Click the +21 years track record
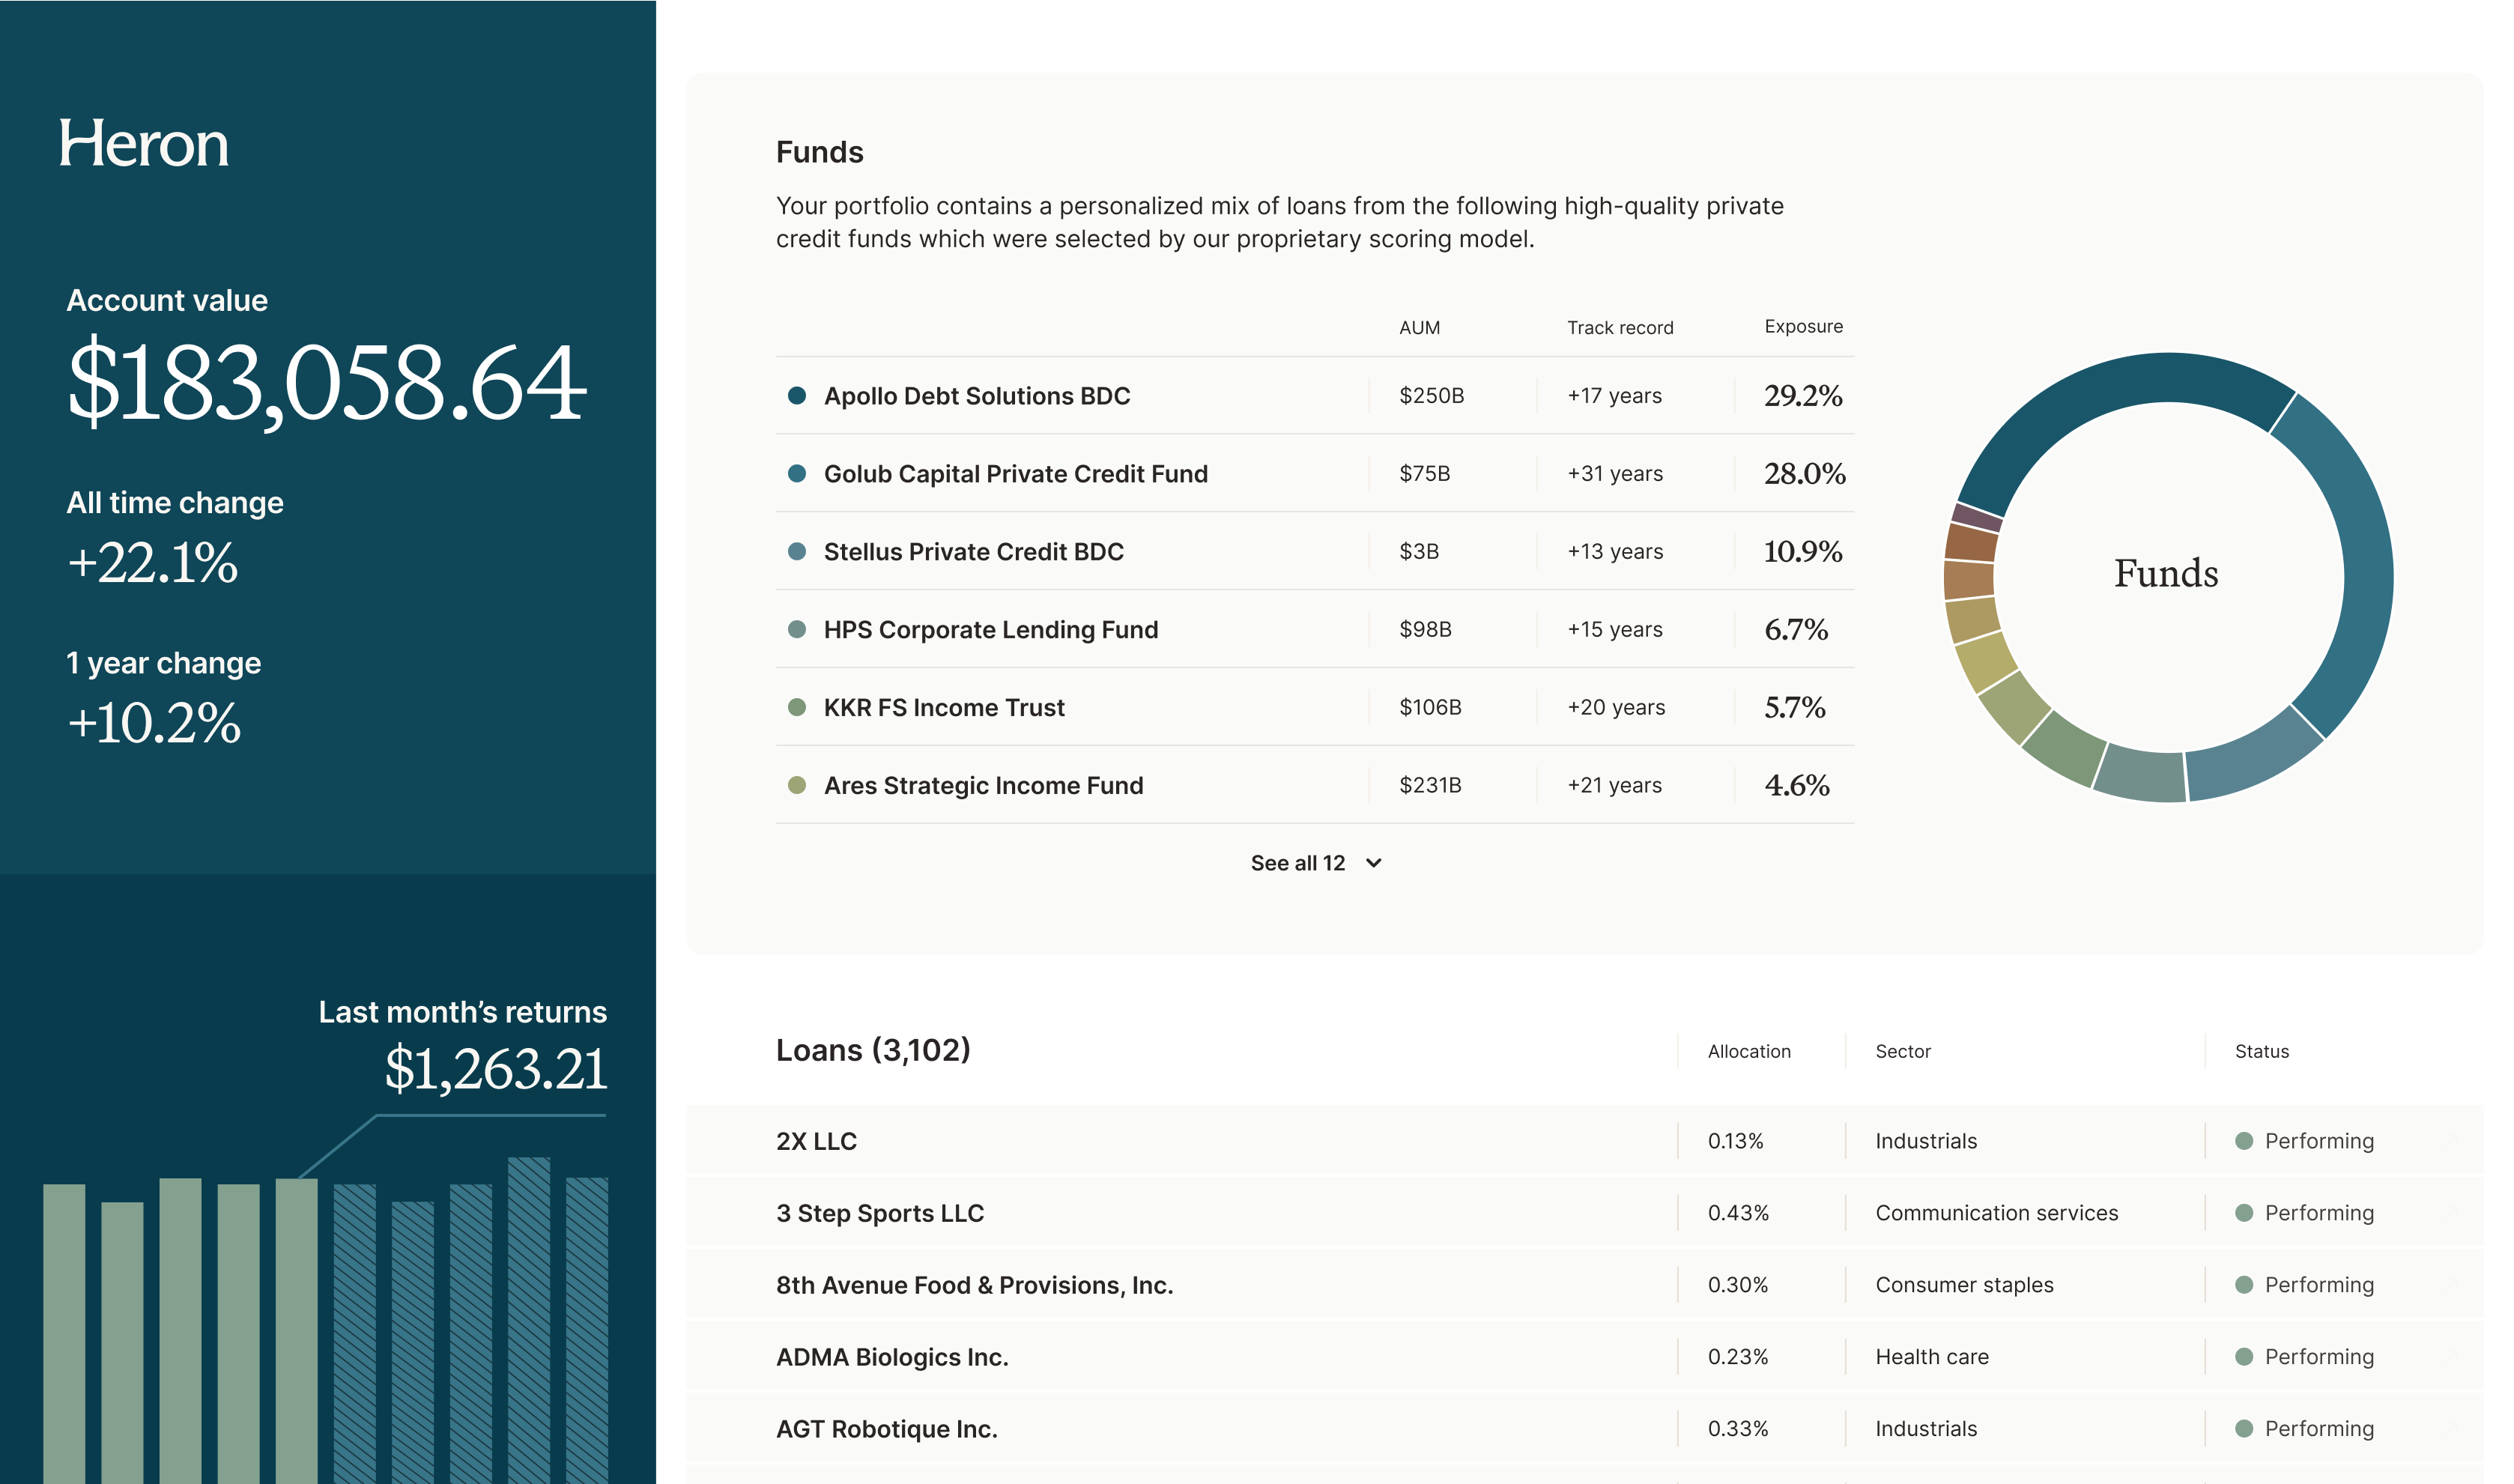The image size is (2514, 1484). [x=1614, y=786]
